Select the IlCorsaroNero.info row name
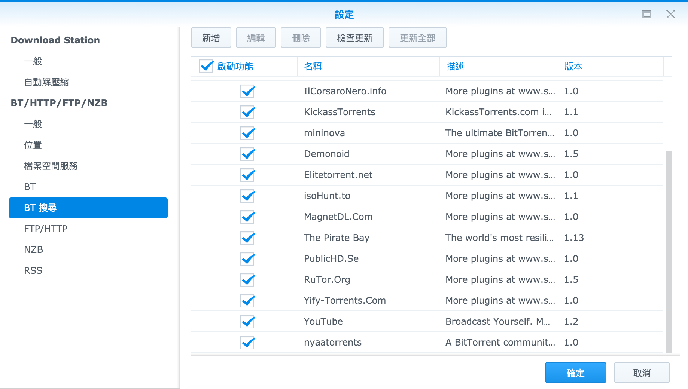The width and height of the screenshot is (688, 389). 345,91
